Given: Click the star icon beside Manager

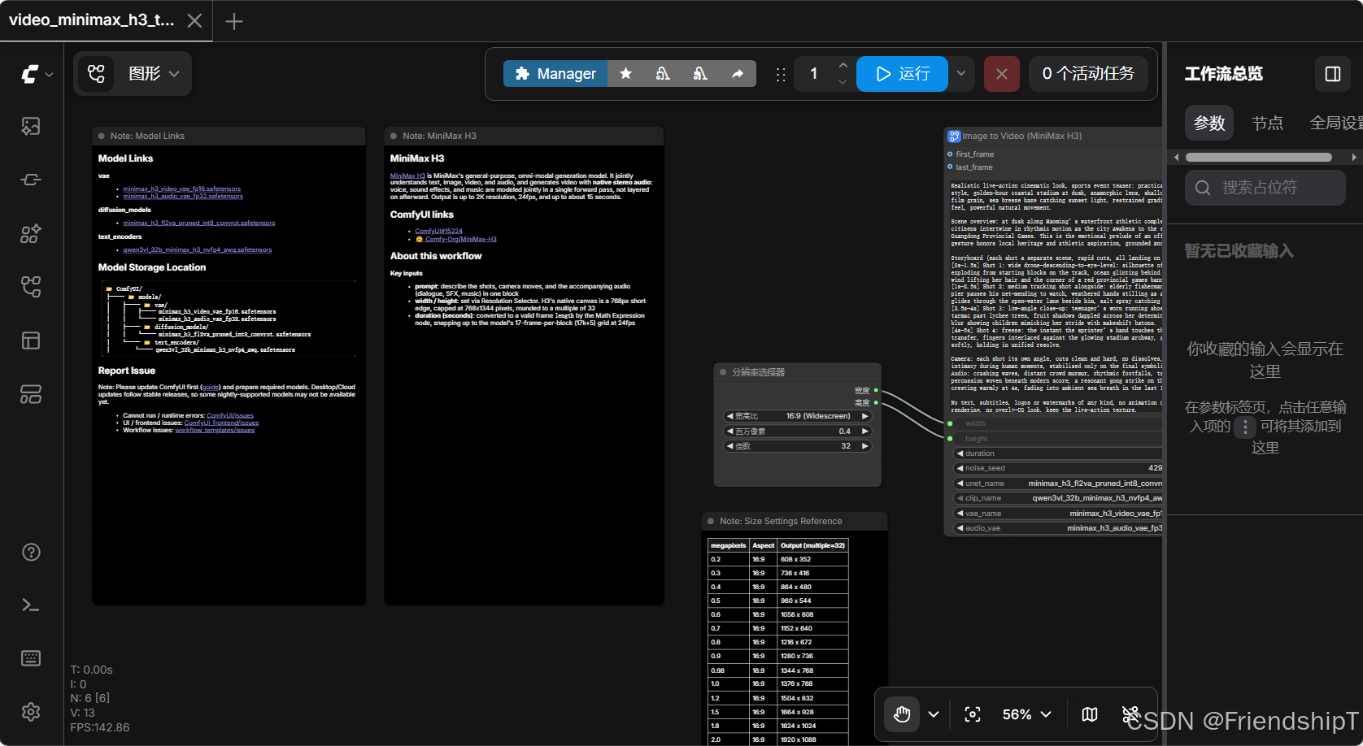Looking at the screenshot, I should (625, 74).
